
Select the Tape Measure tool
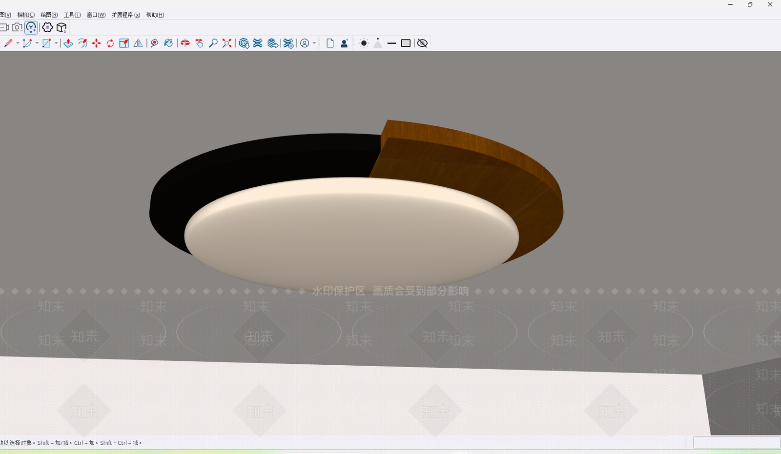(x=154, y=43)
